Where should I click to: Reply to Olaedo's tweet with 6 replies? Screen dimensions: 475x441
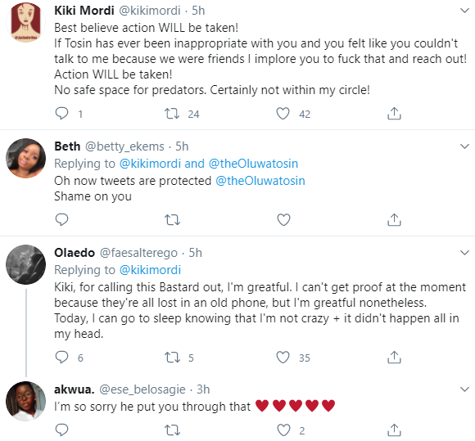(x=61, y=357)
